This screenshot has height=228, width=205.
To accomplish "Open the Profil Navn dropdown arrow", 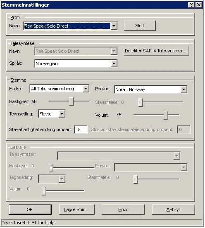I will pyautogui.click(x=114, y=26).
